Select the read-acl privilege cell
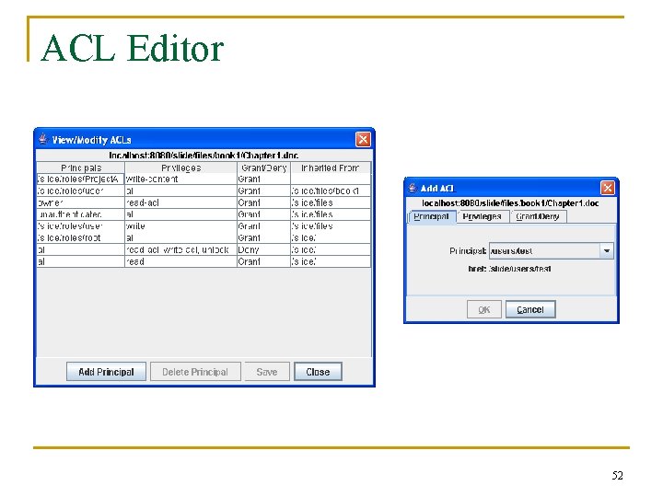The height and width of the screenshot is (497, 663). (180, 202)
